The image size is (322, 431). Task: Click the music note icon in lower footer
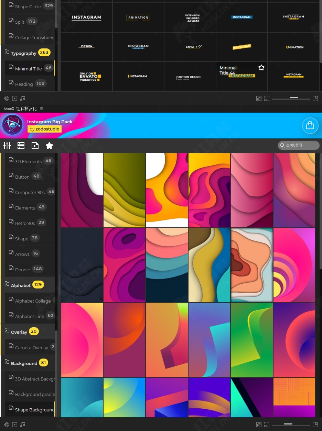pyautogui.click(x=23, y=424)
